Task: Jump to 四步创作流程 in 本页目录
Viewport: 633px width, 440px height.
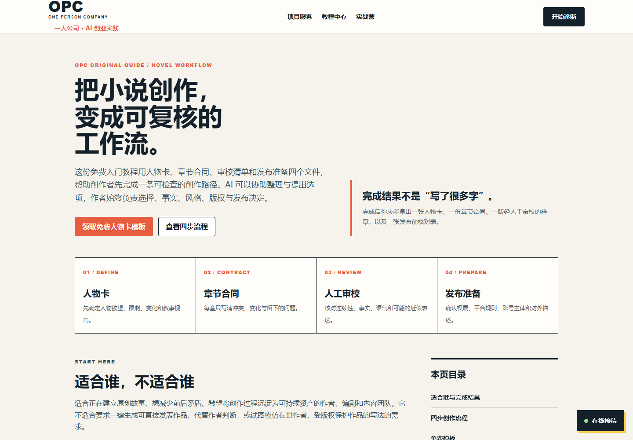Action: [449, 418]
